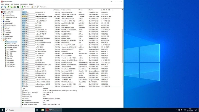Select the Безпека shield icon
199x112 pixels.
coord(4,34)
